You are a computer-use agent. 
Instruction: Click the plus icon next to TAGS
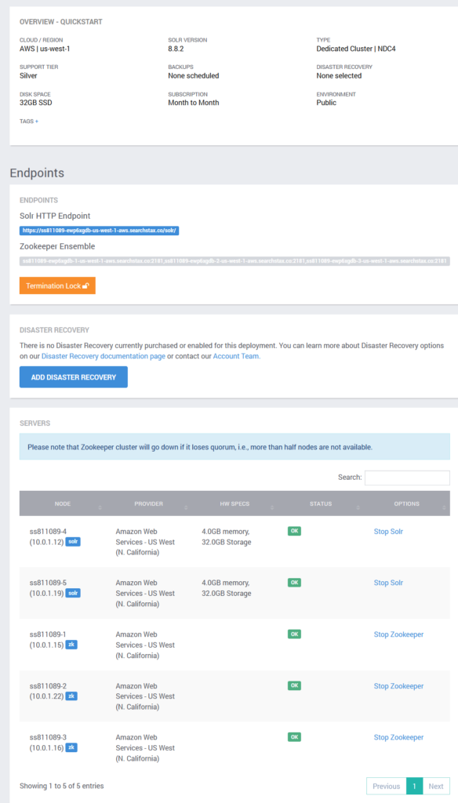(x=37, y=122)
